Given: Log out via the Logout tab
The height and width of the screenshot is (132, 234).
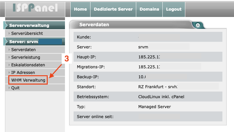Looking at the screenshot, I should click(174, 9).
